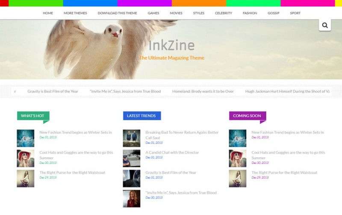
Task: Go to the Home menu item
Action: (48, 13)
